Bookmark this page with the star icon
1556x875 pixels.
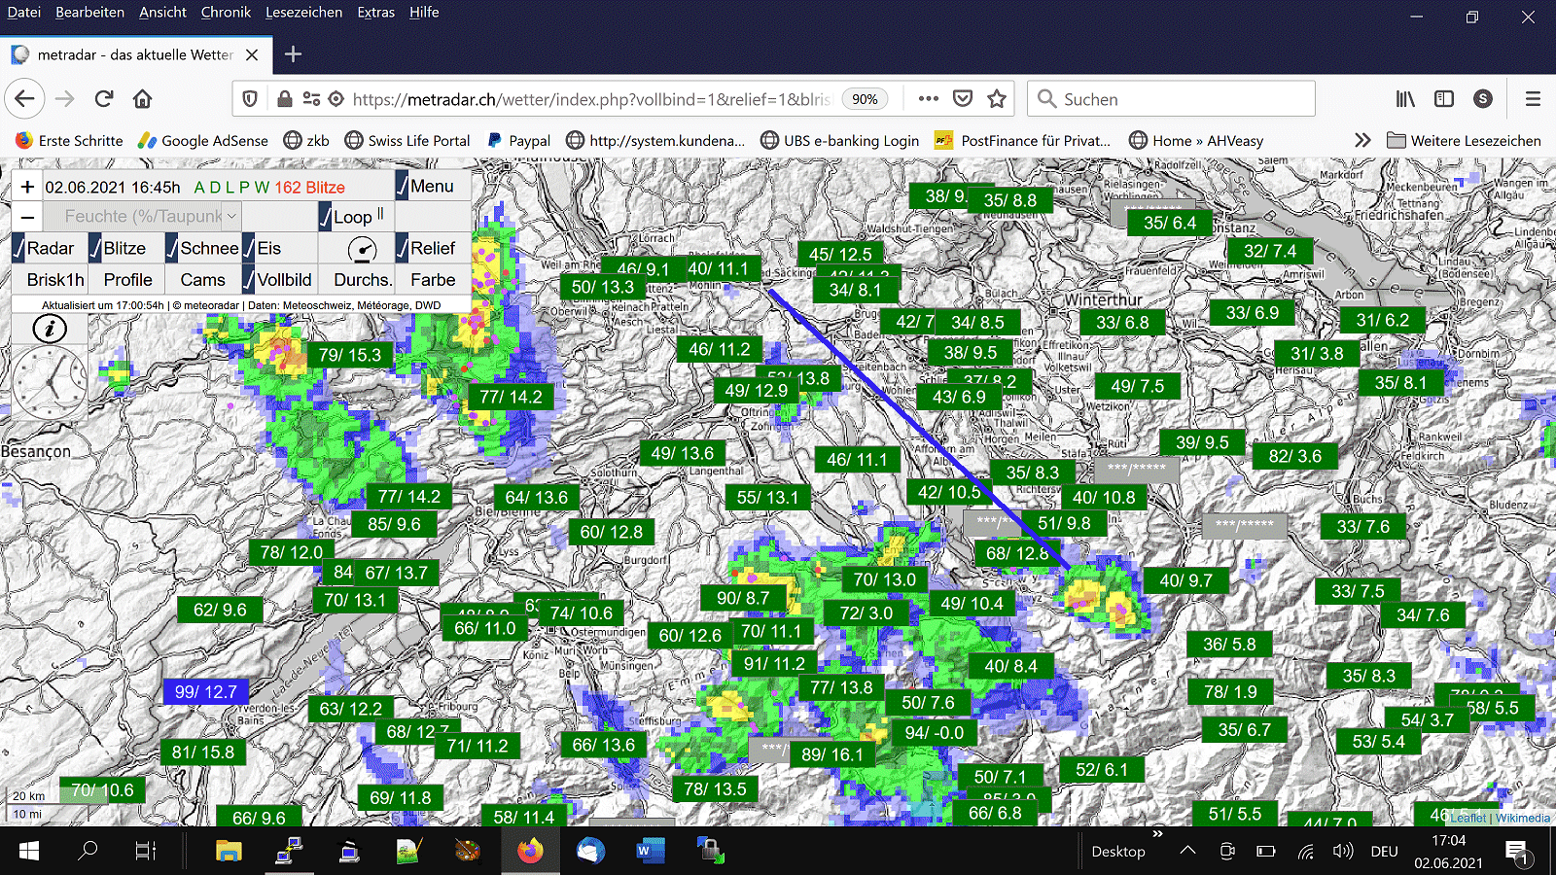[997, 99]
